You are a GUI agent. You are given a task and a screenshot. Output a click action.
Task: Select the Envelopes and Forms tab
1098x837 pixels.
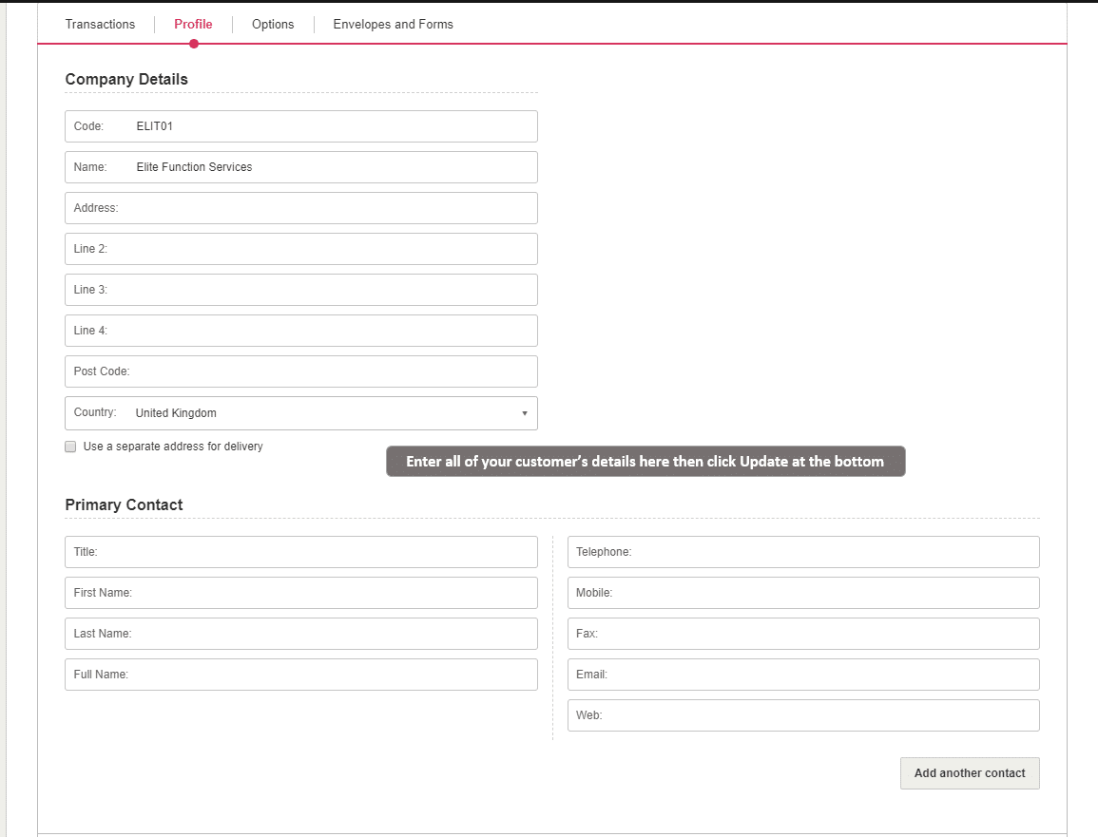click(393, 25)
